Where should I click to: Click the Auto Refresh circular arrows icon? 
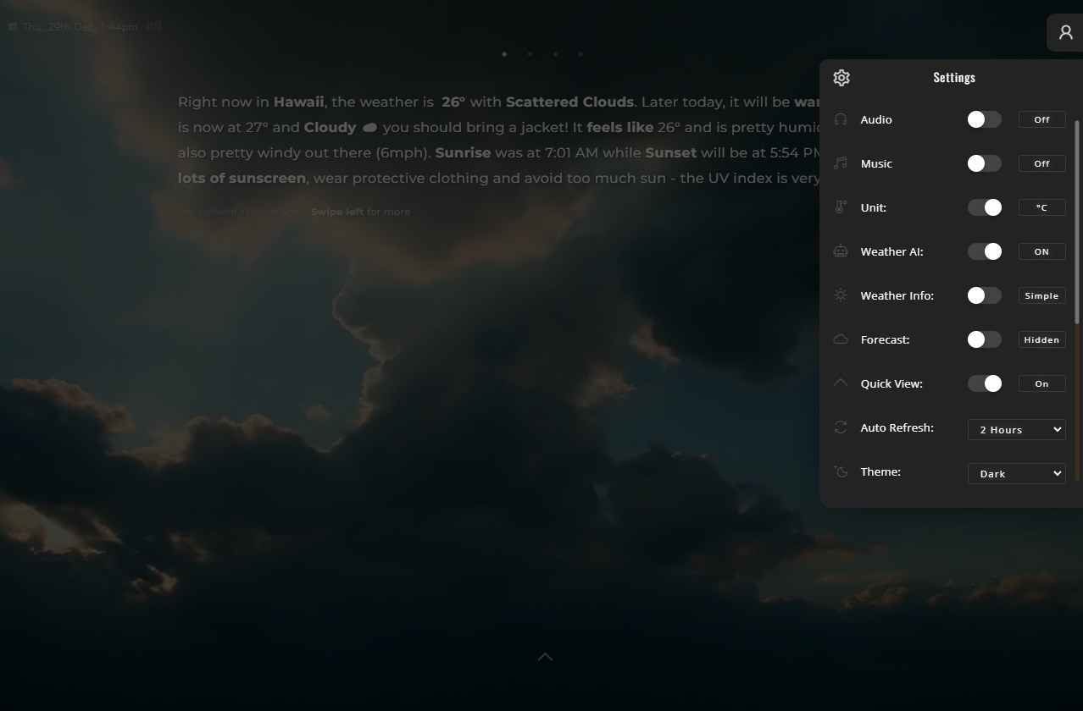coord(840,427)
